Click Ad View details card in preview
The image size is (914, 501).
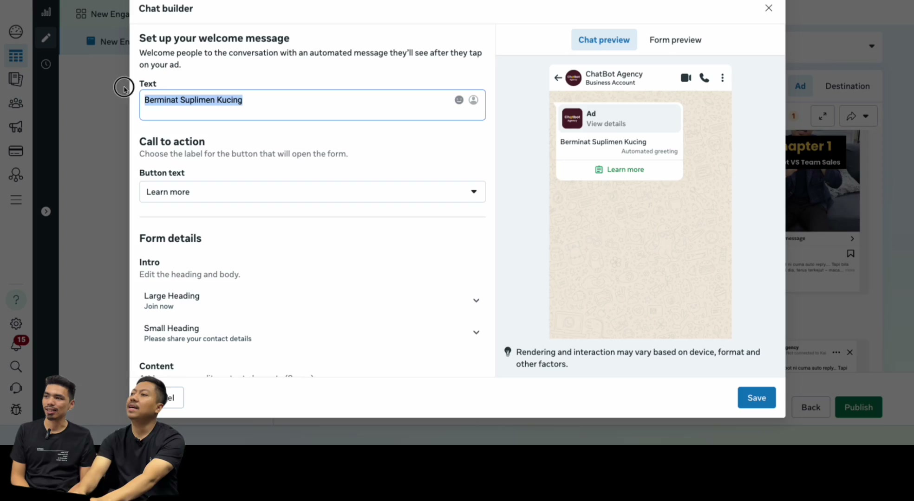(x=620, y=119)
